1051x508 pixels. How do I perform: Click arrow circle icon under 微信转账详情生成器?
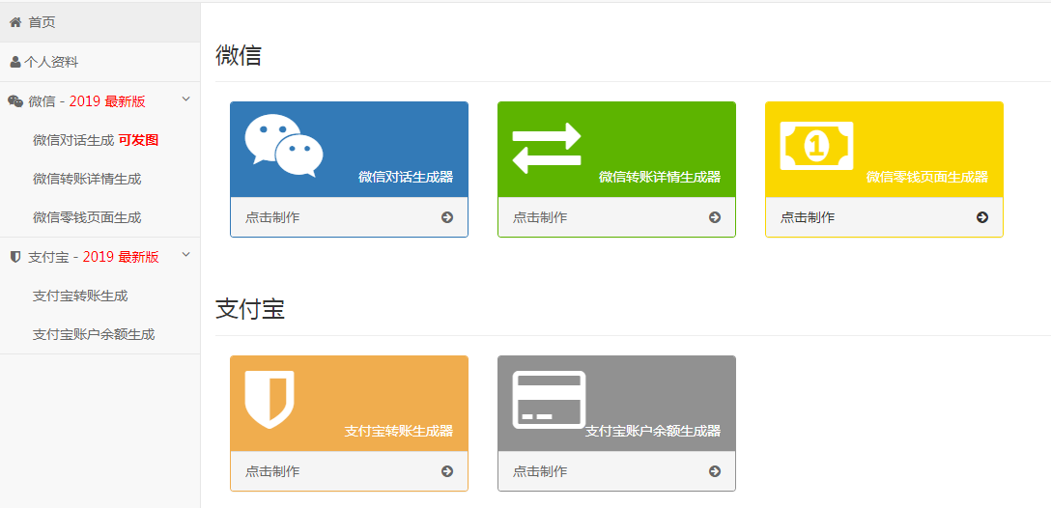coord(715,217)
